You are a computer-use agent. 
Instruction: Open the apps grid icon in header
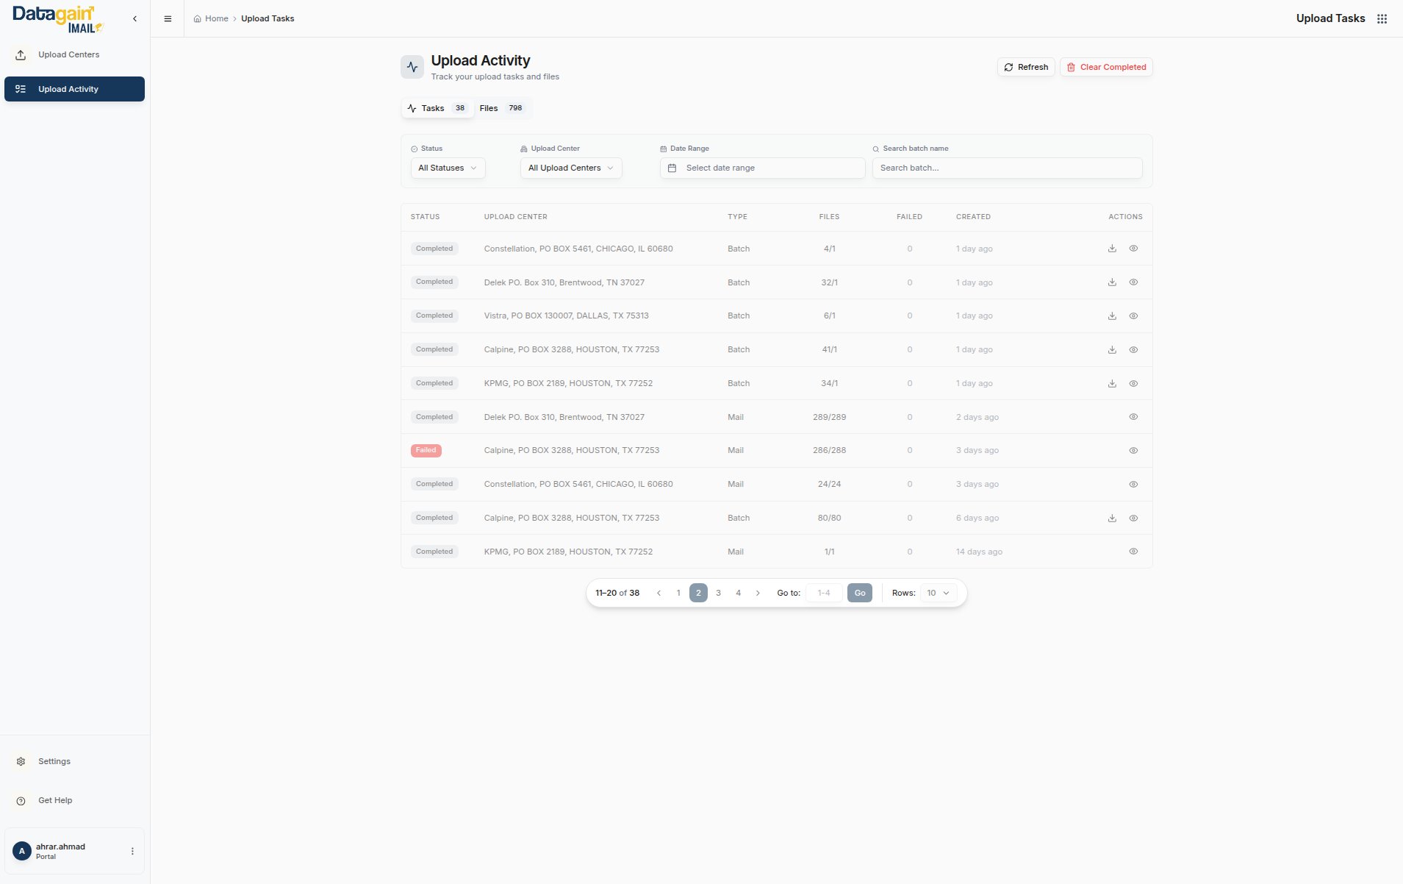tap(1382, 19)
